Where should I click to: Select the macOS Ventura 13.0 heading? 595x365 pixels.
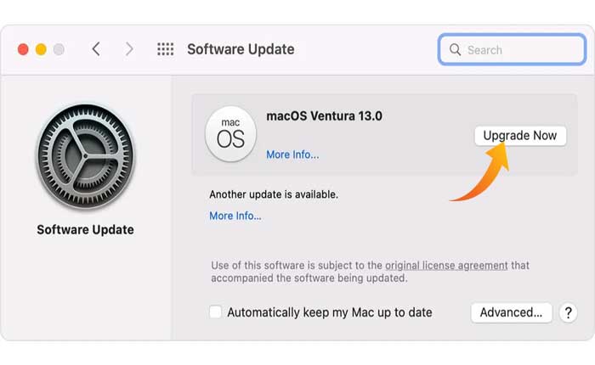(324, 116)
